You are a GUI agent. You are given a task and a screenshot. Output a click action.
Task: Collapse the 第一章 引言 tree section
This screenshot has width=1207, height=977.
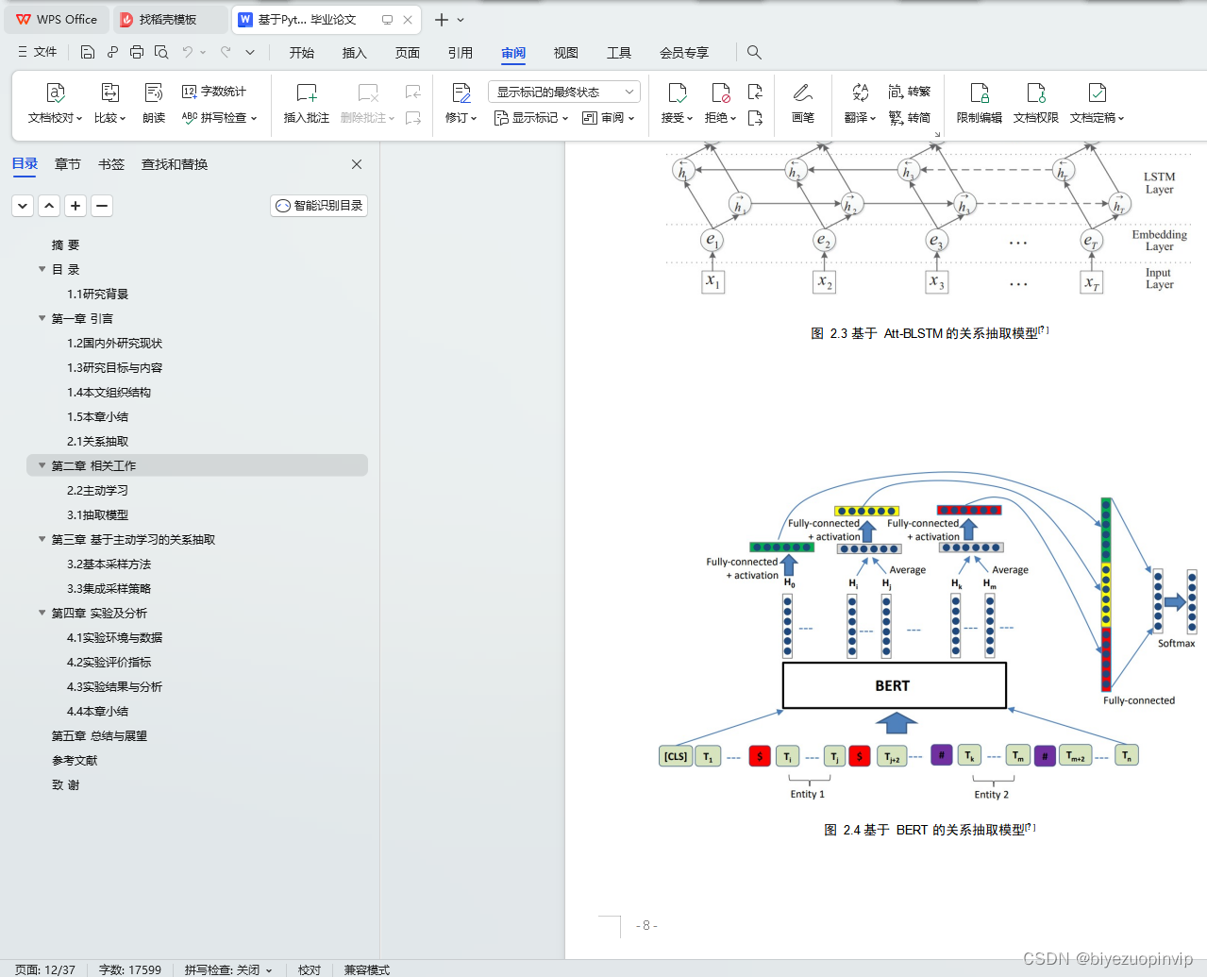[42, 318]
